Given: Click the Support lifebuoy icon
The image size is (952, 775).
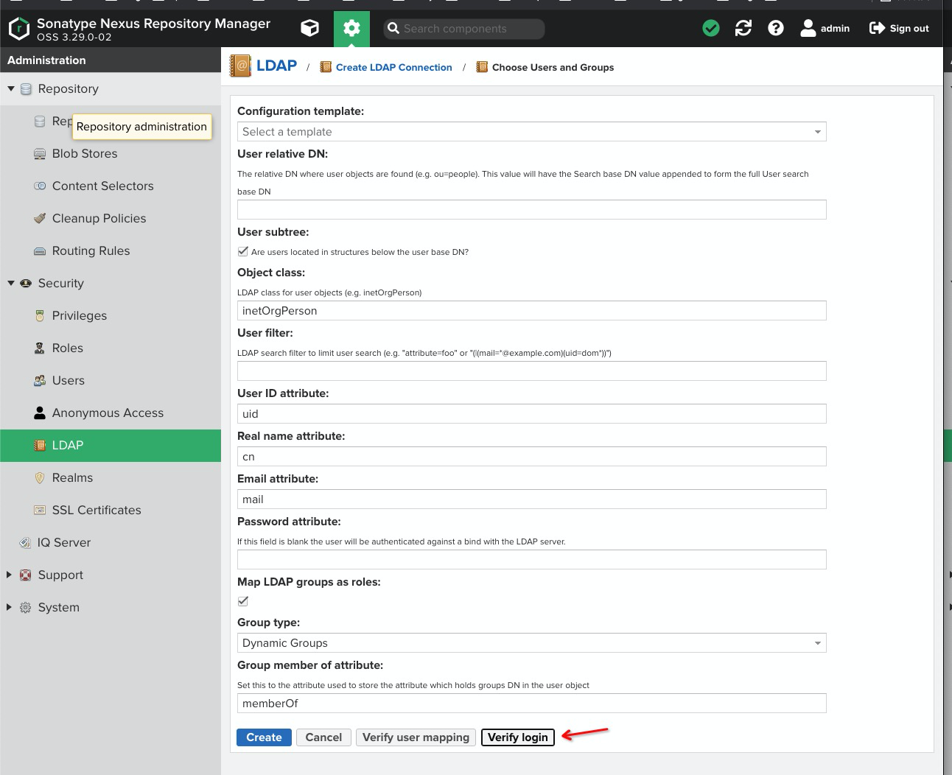Looking at the screenshot, I should coord(26,575).
